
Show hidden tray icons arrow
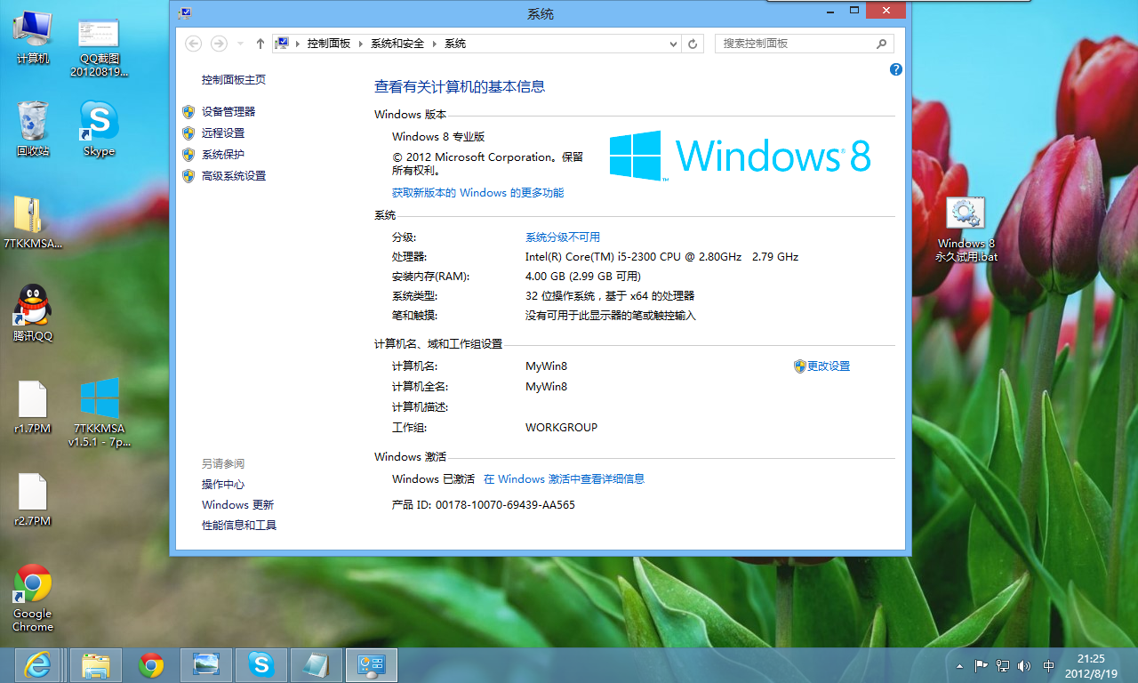tap(959, 665)
